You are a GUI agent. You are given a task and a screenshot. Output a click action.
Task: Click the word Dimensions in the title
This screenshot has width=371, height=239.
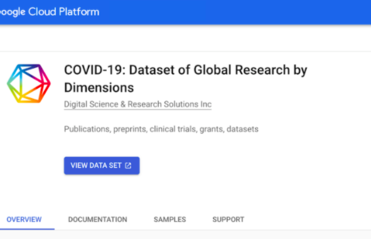coord(99,87)
